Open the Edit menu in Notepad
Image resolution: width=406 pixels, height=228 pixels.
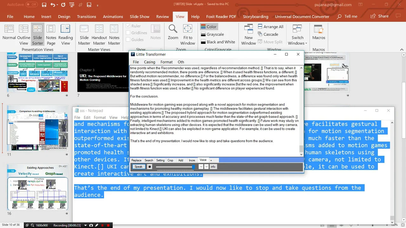(x=87, y=117)
